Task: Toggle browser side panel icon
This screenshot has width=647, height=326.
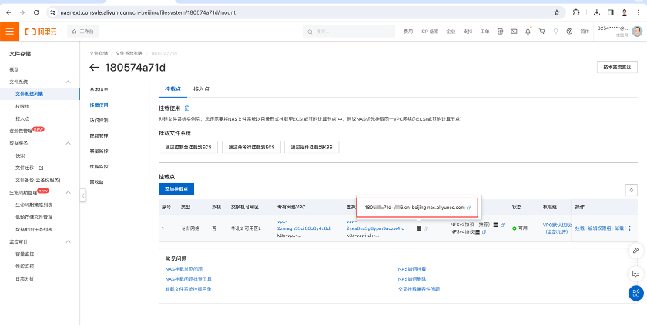Action: 611,12
